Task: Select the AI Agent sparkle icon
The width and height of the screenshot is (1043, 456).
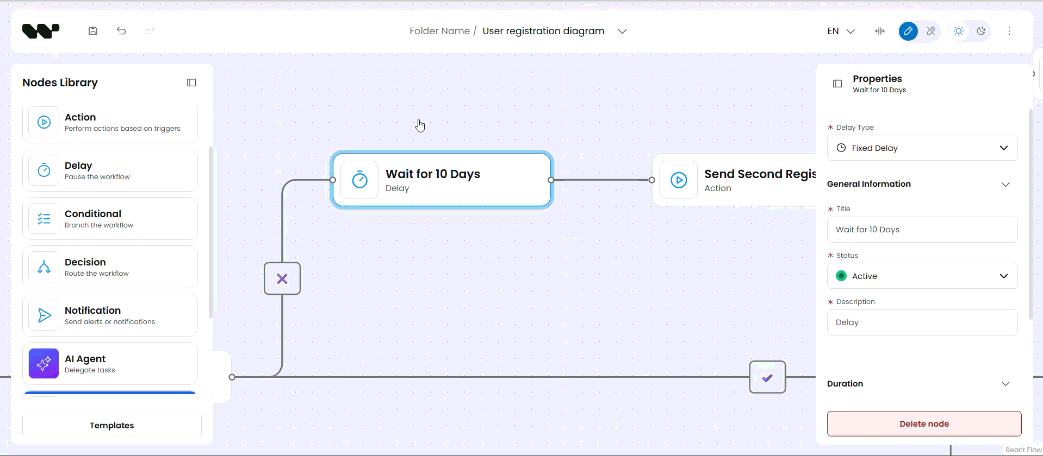Action: (44, 364)
